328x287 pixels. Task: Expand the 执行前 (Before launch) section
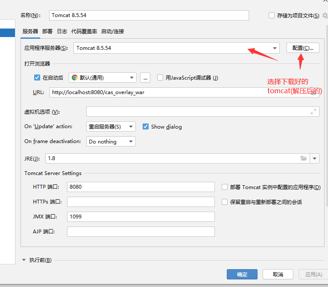(x=24, y=260)
